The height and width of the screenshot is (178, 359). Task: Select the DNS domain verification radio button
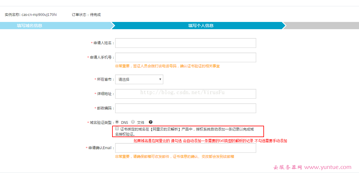[117, 122]
